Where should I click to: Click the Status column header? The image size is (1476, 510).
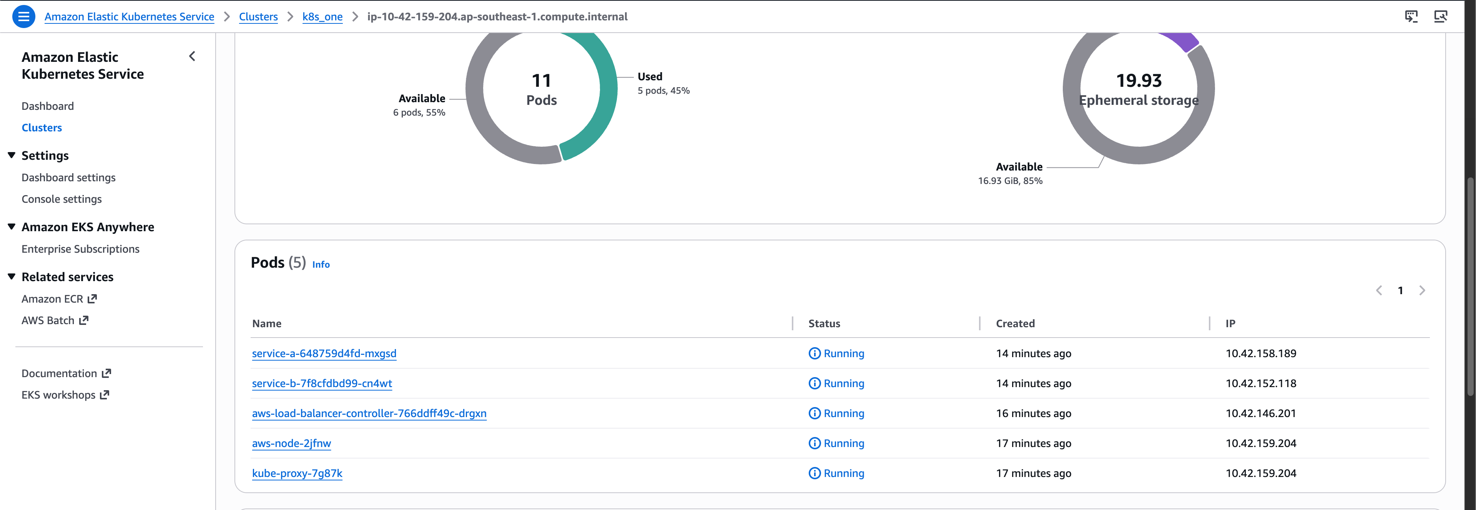pyautogui.click(x=824, y=323)
